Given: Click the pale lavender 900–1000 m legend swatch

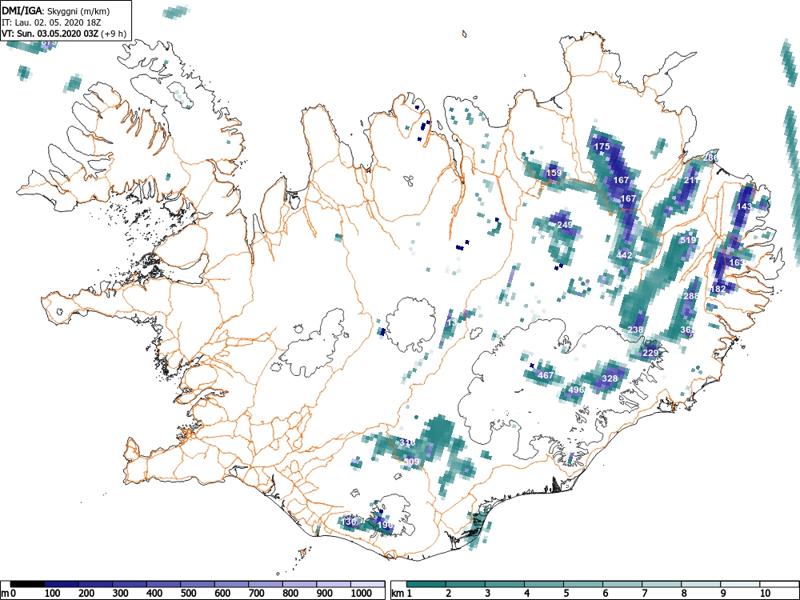Looking at the screenshot, I should tap(334, 584).
